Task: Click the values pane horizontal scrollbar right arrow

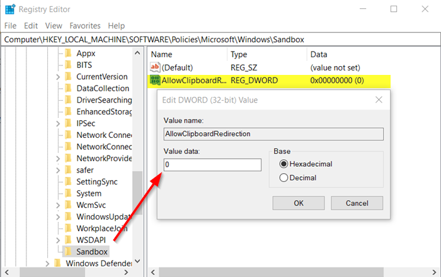Action: (x=434, y=272)
